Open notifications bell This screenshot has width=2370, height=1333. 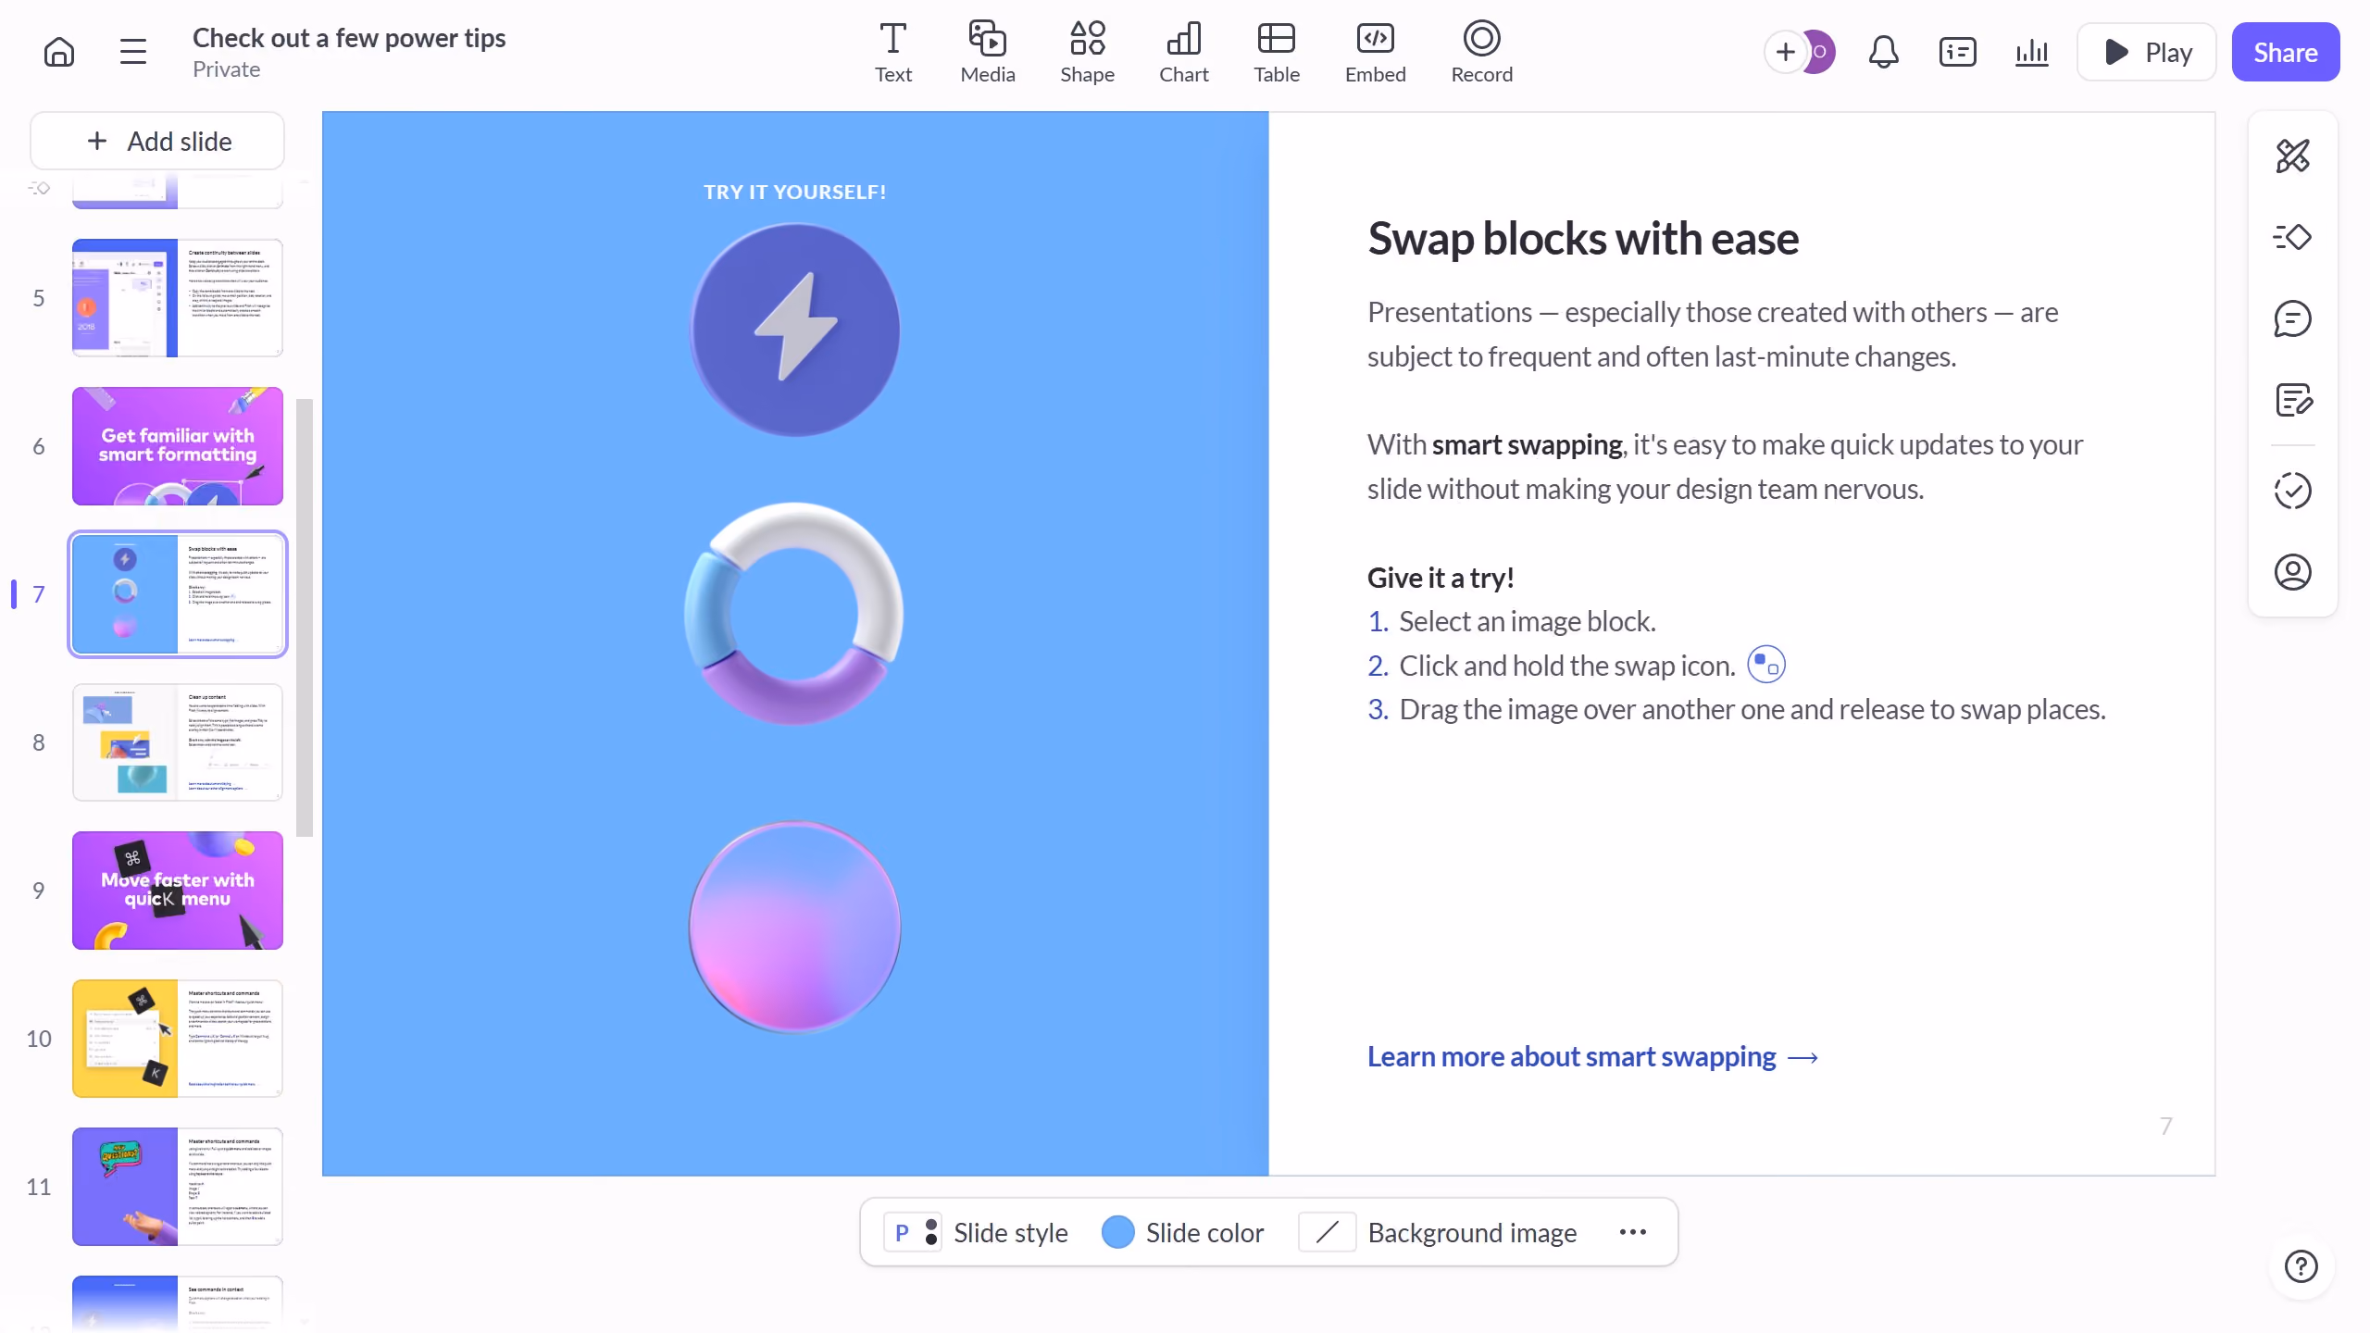tap(1883, 52)
